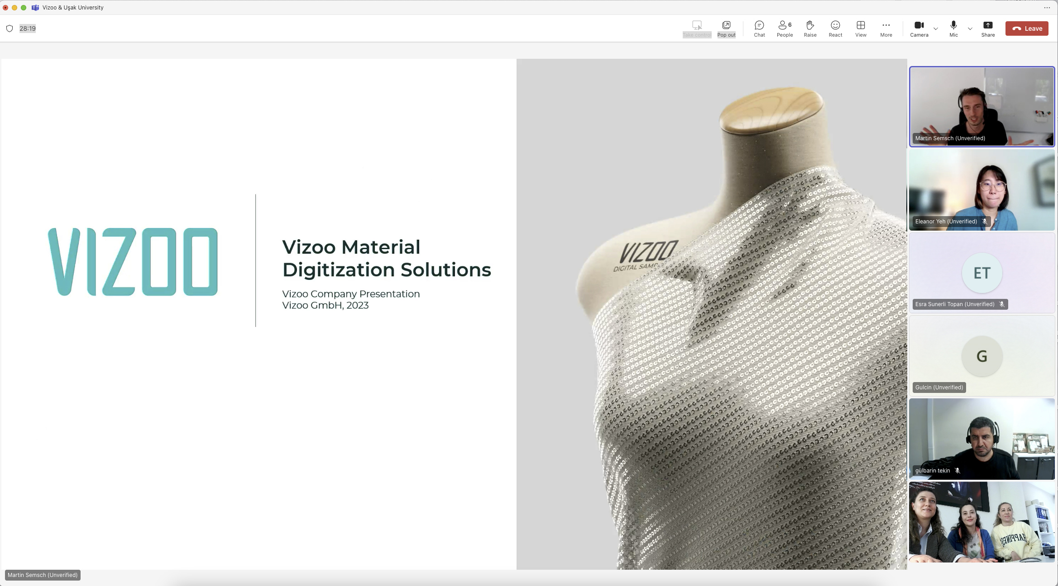Click the green macOS fullscreen button
Screen dimensions: 1058x586
pyautogui.click(x=24, y=8)
